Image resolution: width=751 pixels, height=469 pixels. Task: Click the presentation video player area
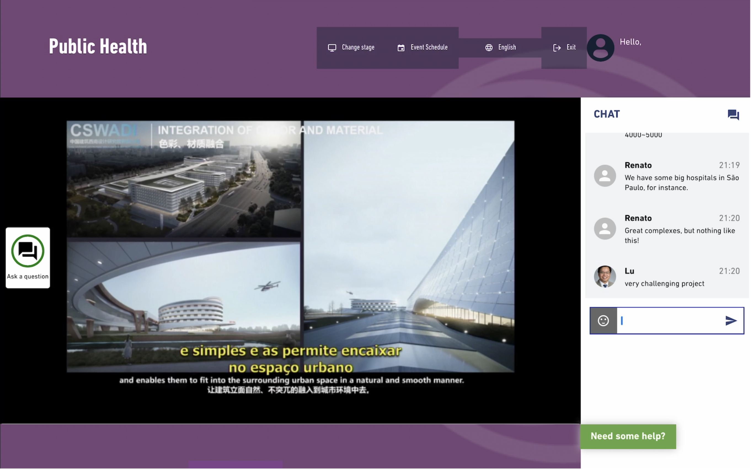click(x=290, y=246)
